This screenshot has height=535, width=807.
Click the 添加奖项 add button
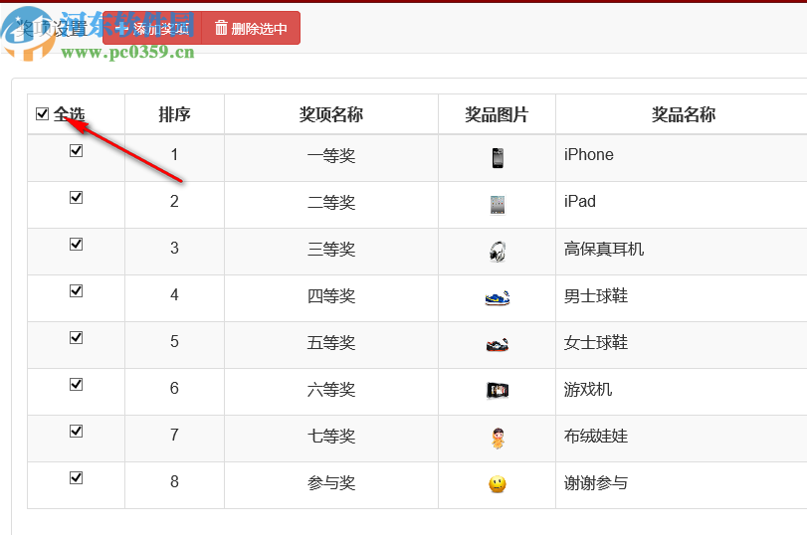click(152, 28)
